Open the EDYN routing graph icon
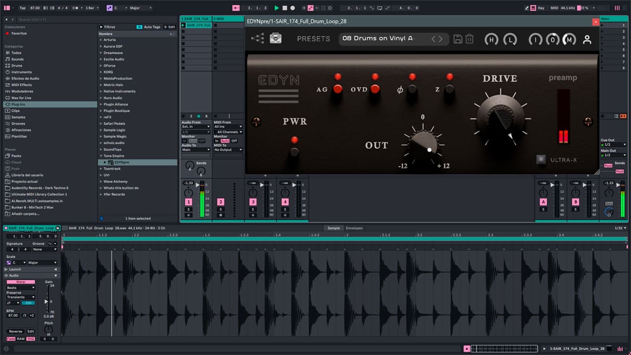 pyautogui.click(x=258, y=38)
